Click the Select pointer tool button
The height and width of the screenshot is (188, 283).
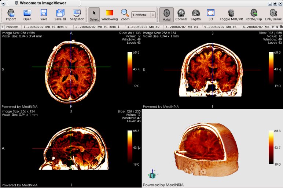[x=94, y=15]
